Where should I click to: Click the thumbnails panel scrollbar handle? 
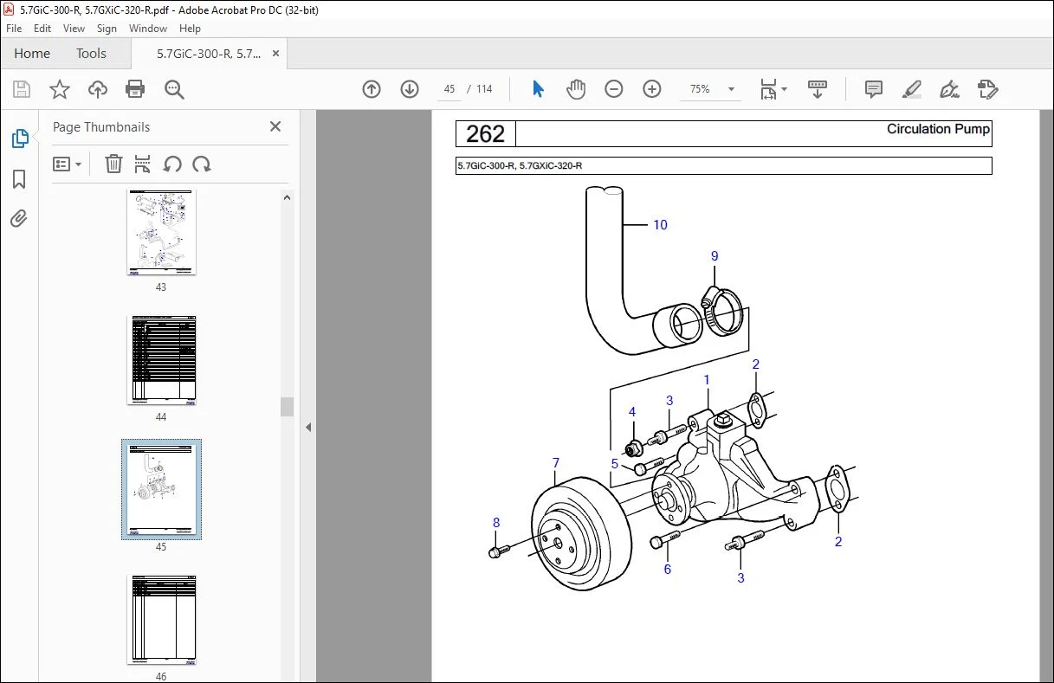[x=288, y=407]
